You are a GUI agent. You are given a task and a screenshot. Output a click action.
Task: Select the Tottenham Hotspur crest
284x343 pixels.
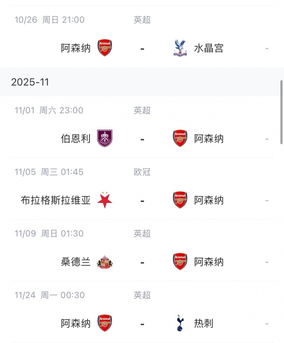click(x=180, y=323)
